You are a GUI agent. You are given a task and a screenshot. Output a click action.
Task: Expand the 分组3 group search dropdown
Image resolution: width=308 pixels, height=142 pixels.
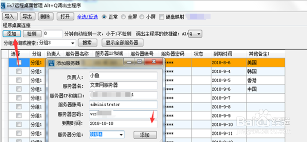[x=73, y=42]
